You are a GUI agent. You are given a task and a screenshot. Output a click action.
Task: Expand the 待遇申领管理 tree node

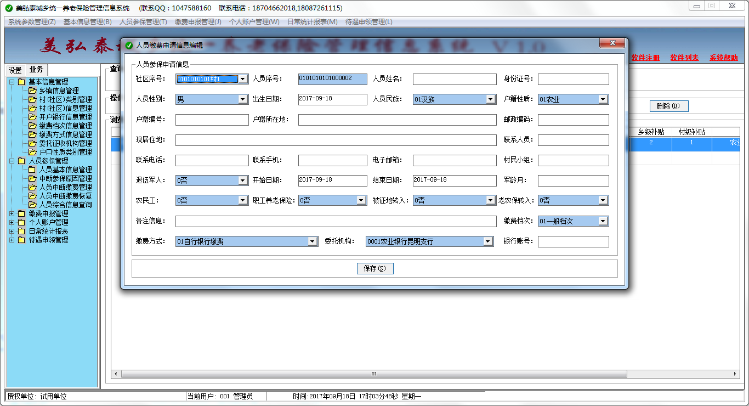(x=12, y=240)
